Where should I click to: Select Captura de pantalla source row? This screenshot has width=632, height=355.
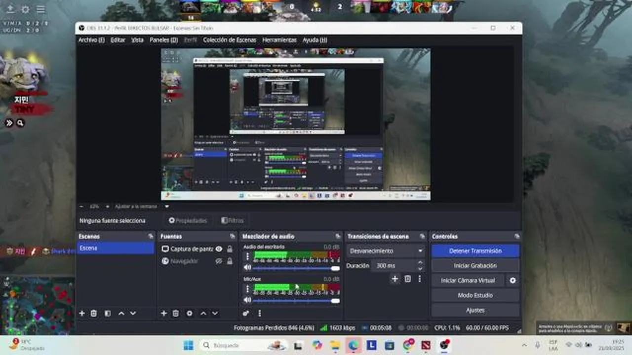(x=197, y=249)
